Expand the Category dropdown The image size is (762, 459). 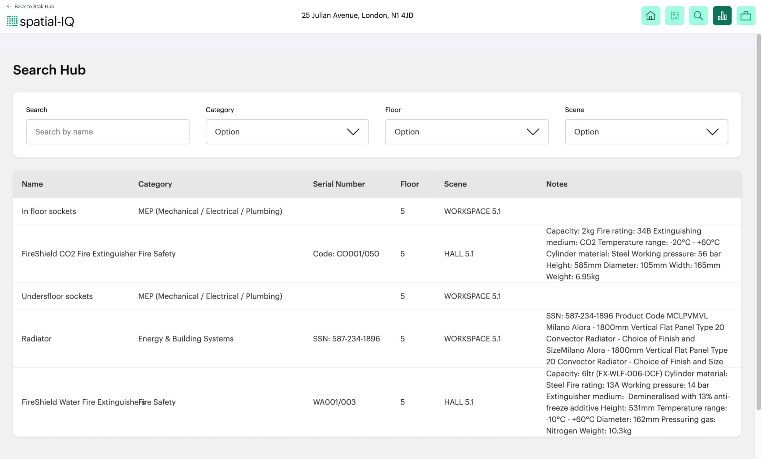(x=287, y=132)
